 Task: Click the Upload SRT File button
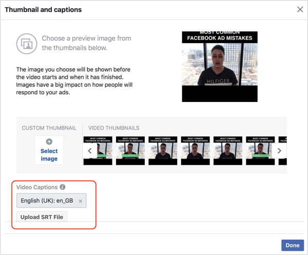[x=42, y=217]
